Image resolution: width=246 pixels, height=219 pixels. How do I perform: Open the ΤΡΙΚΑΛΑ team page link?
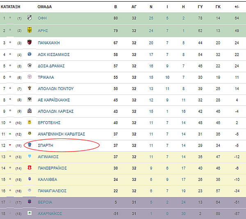46,77
